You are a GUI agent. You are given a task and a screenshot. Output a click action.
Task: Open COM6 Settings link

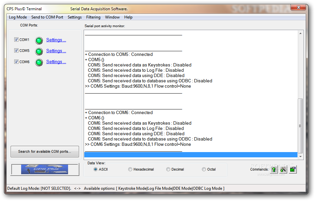pyautogui.click(x=56, y=61)
